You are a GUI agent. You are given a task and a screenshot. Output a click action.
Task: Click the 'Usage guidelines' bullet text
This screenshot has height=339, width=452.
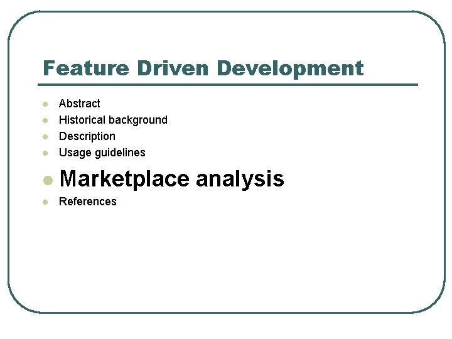(102, 153)
